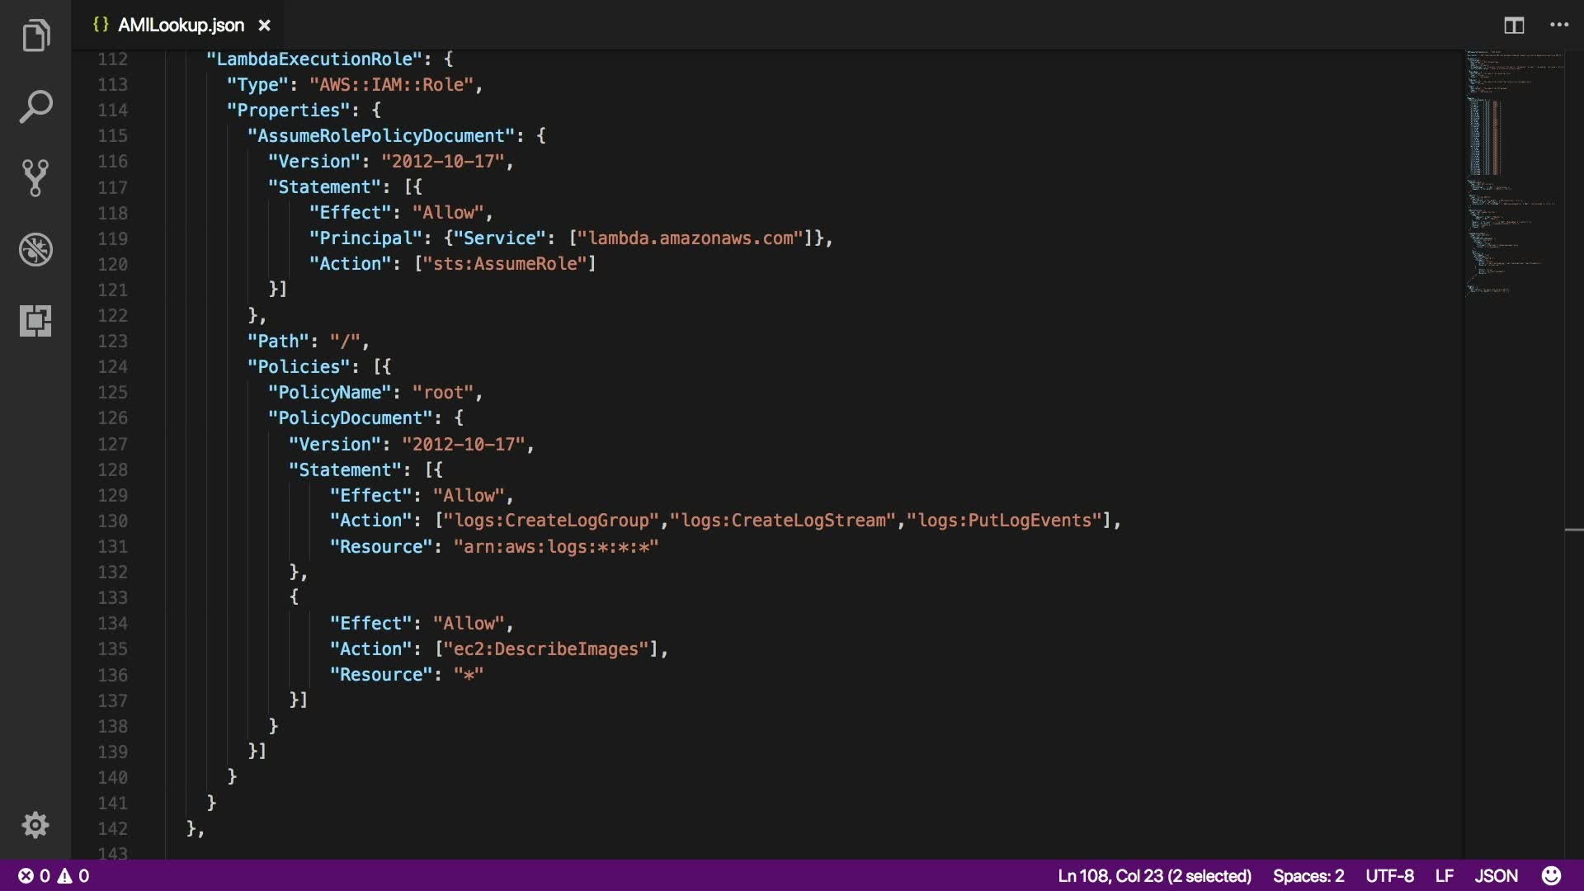
Task: Open the Search view icon
Action: 35,107
